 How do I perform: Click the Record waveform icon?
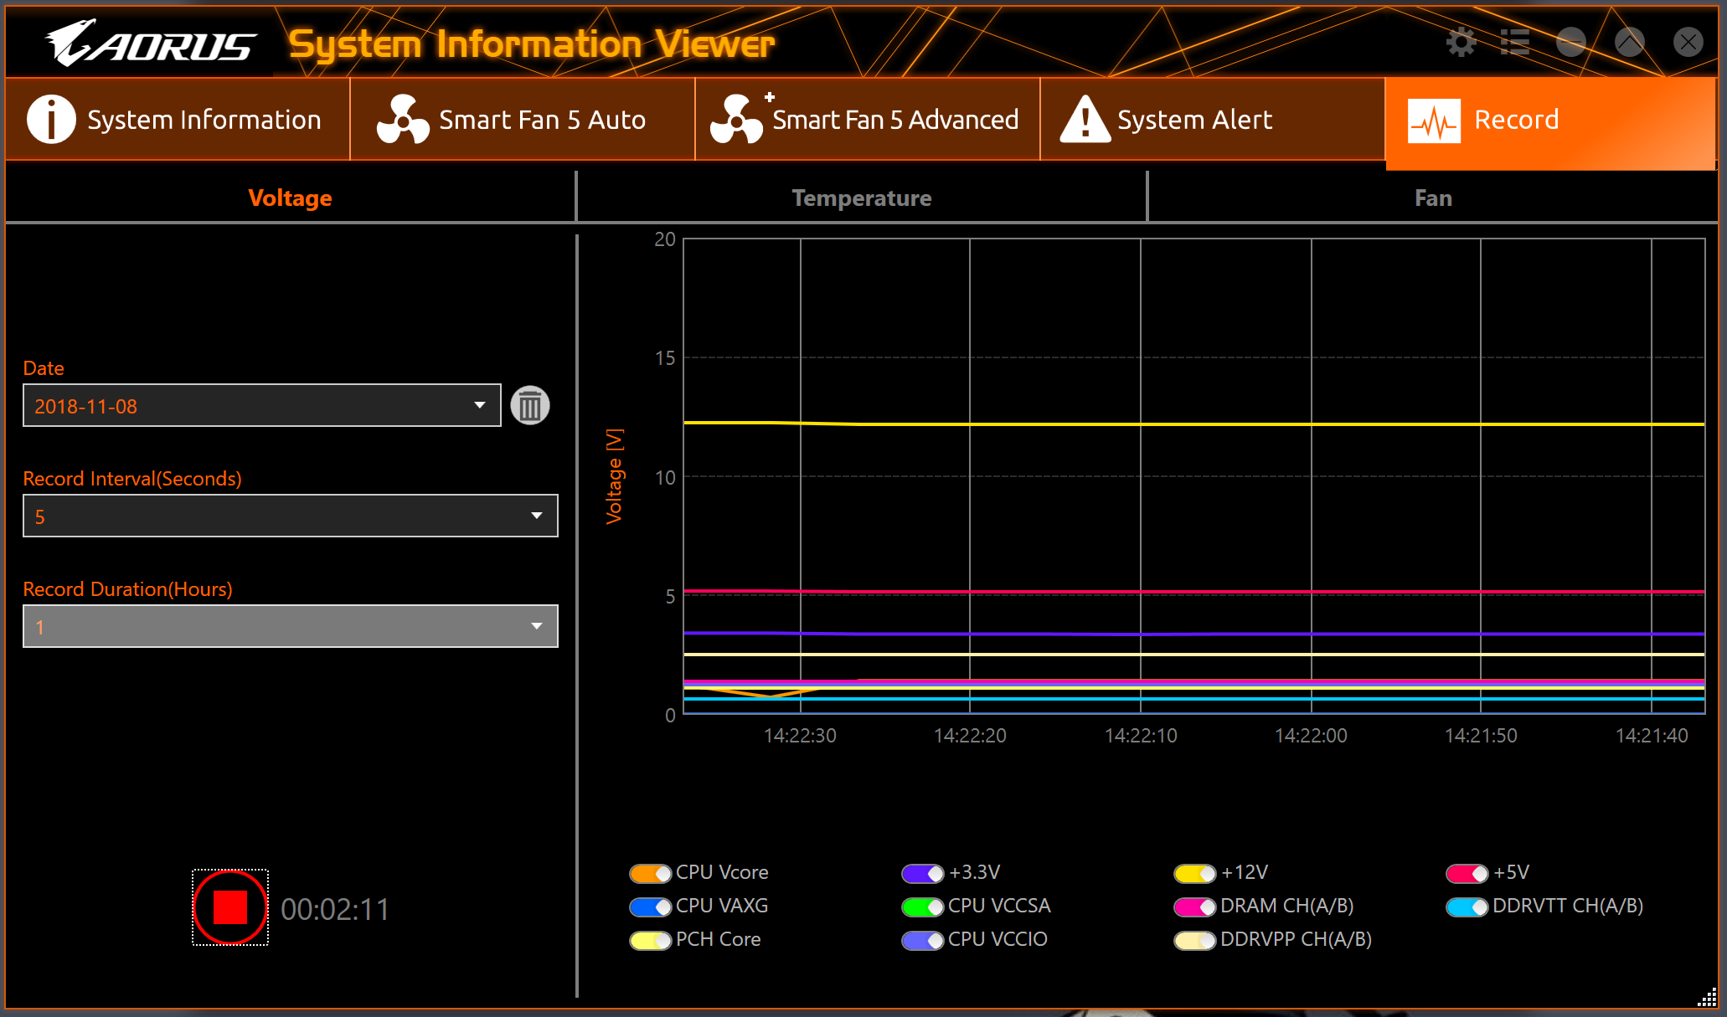pos(1434,121)
